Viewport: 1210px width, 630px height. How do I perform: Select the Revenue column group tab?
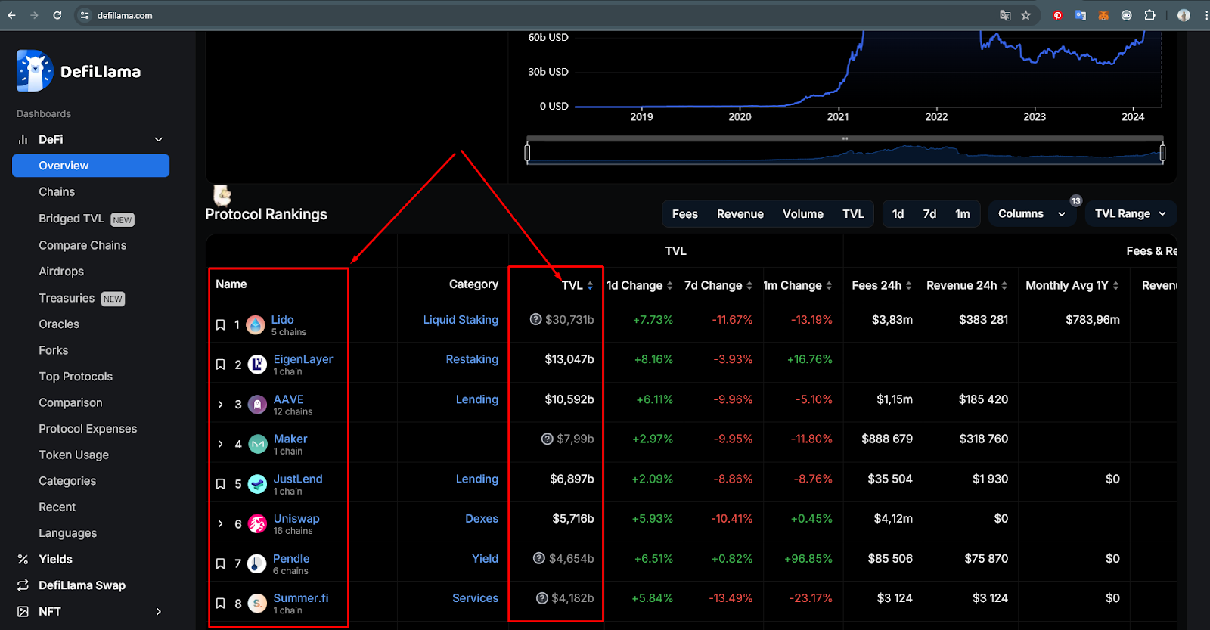pos(740,214)
